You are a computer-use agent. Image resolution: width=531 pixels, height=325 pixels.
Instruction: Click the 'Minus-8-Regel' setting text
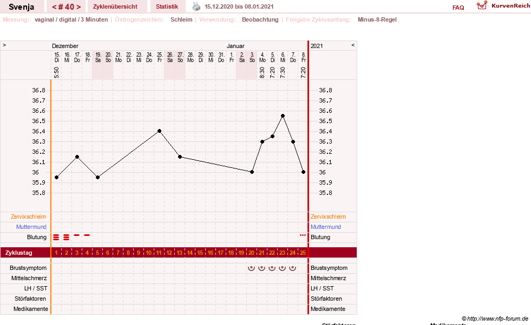[377, 19]
